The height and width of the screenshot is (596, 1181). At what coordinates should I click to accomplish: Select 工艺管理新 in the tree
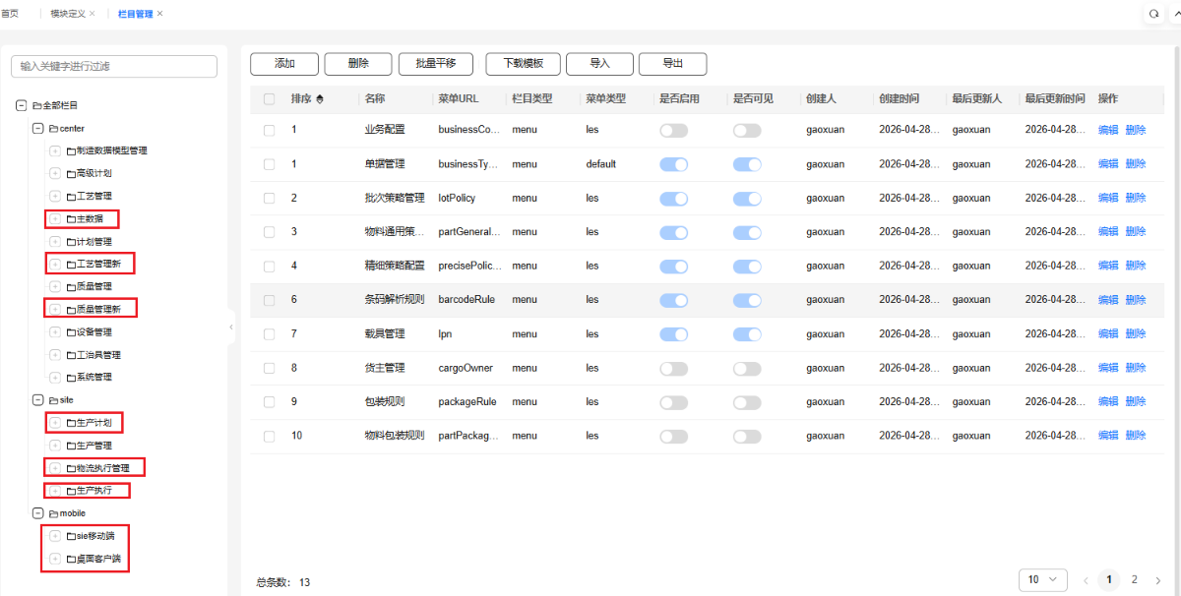(x=98, y=264)
